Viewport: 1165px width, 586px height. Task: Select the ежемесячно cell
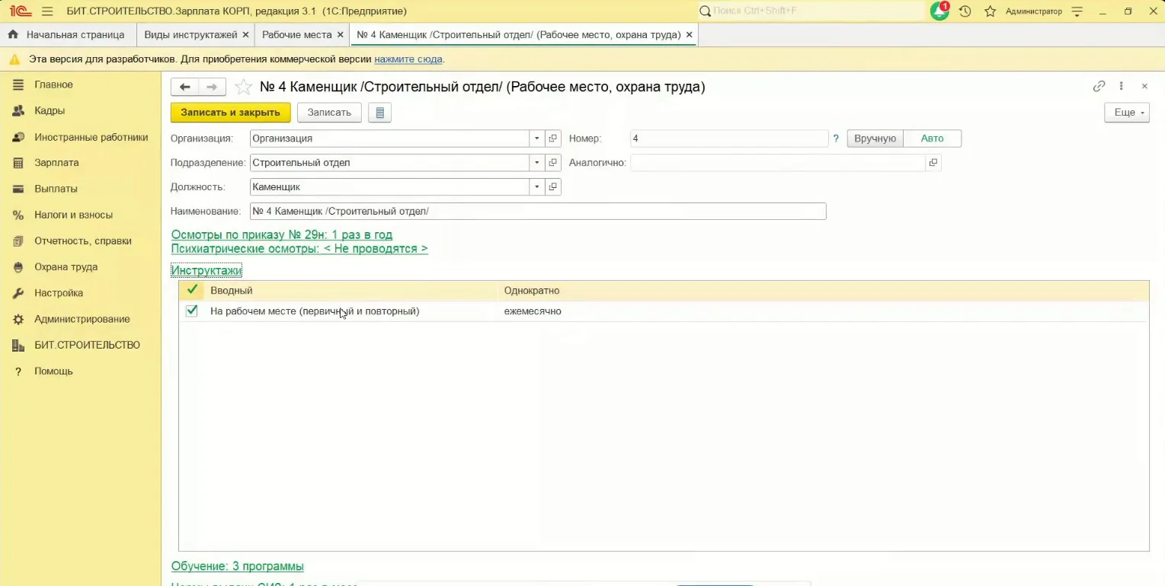[x=533, y=311]
